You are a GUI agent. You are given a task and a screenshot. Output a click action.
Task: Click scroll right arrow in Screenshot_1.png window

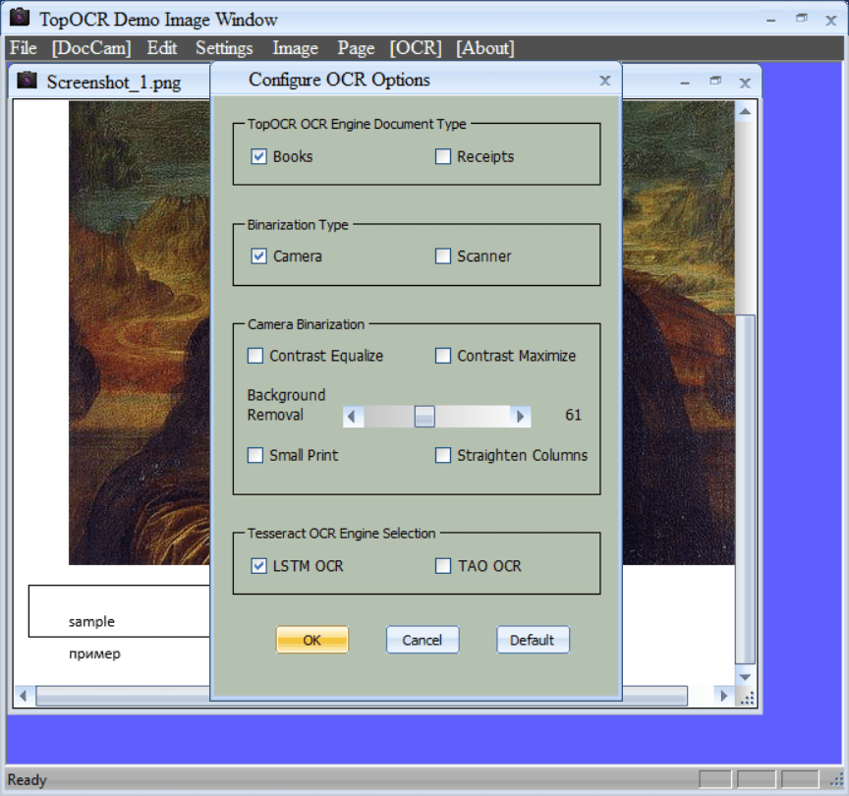723,696
